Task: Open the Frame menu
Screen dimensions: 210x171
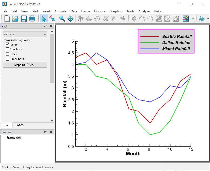Action: coord(86,11)
